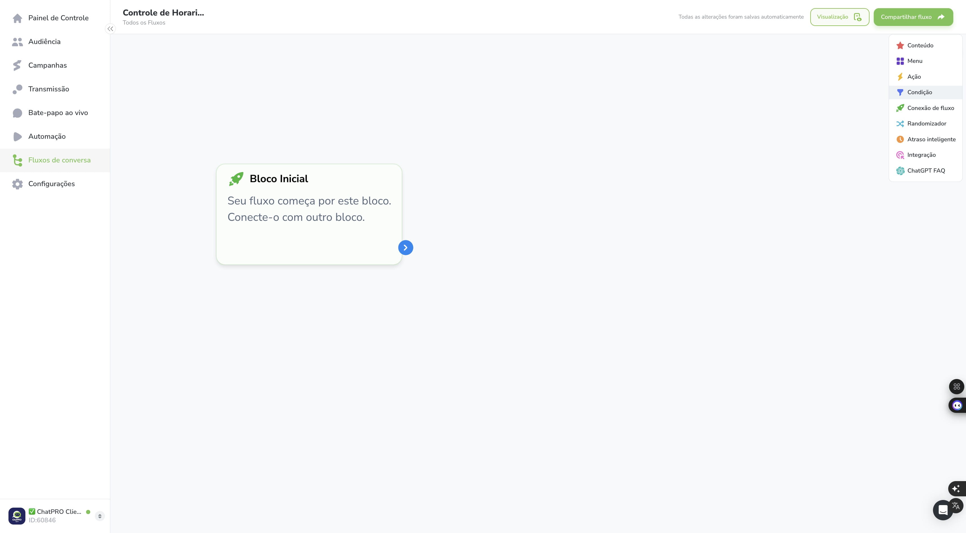
Task: Add a Conexão de fluxo block
Action: pyautogui.click(x=925, y=108)
